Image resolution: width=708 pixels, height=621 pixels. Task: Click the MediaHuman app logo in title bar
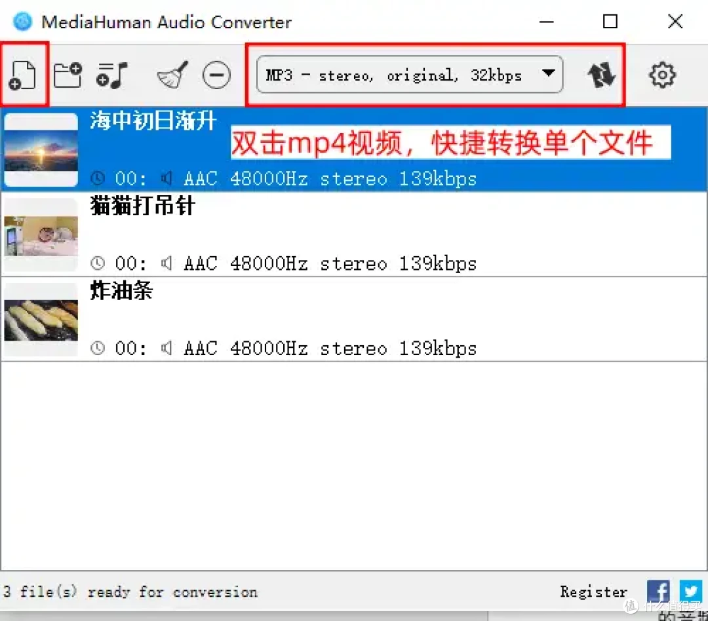(x=22, y=21)
